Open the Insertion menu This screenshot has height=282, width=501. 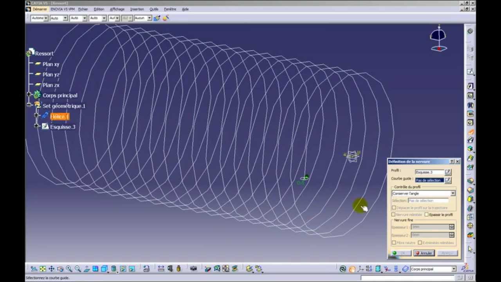pos(137,9)
